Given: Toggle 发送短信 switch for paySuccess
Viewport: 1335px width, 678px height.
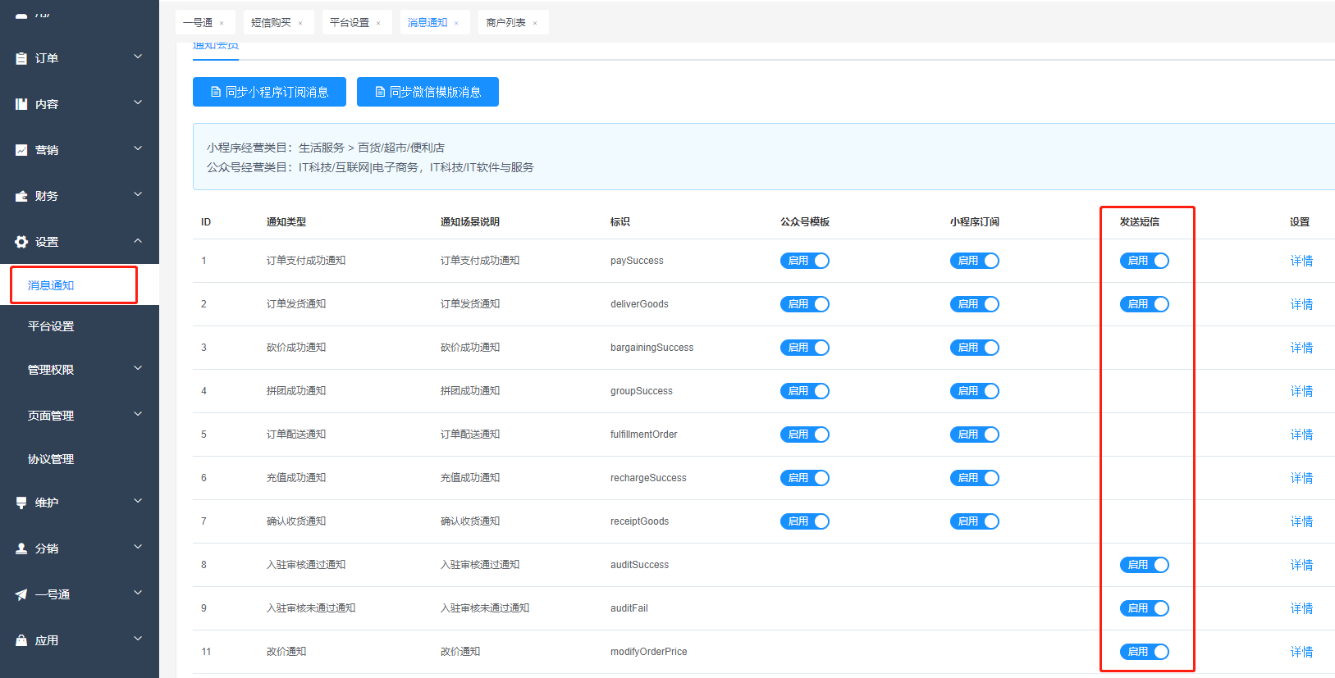Looking at the screenshot, I should [1145, 261].
